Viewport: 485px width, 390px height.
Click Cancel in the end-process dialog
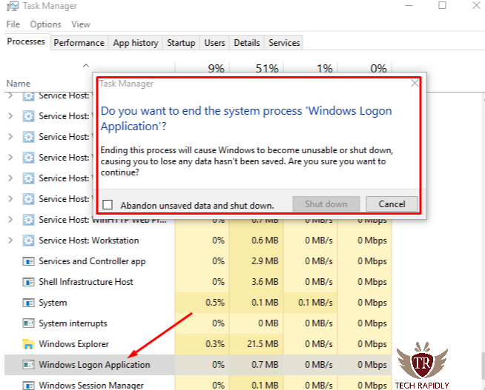click(392, 204)
